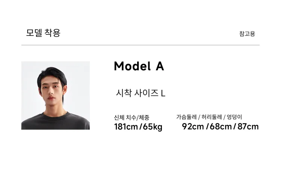Click the letter A in Model A
281x190 pixels.
click(160, 66)
